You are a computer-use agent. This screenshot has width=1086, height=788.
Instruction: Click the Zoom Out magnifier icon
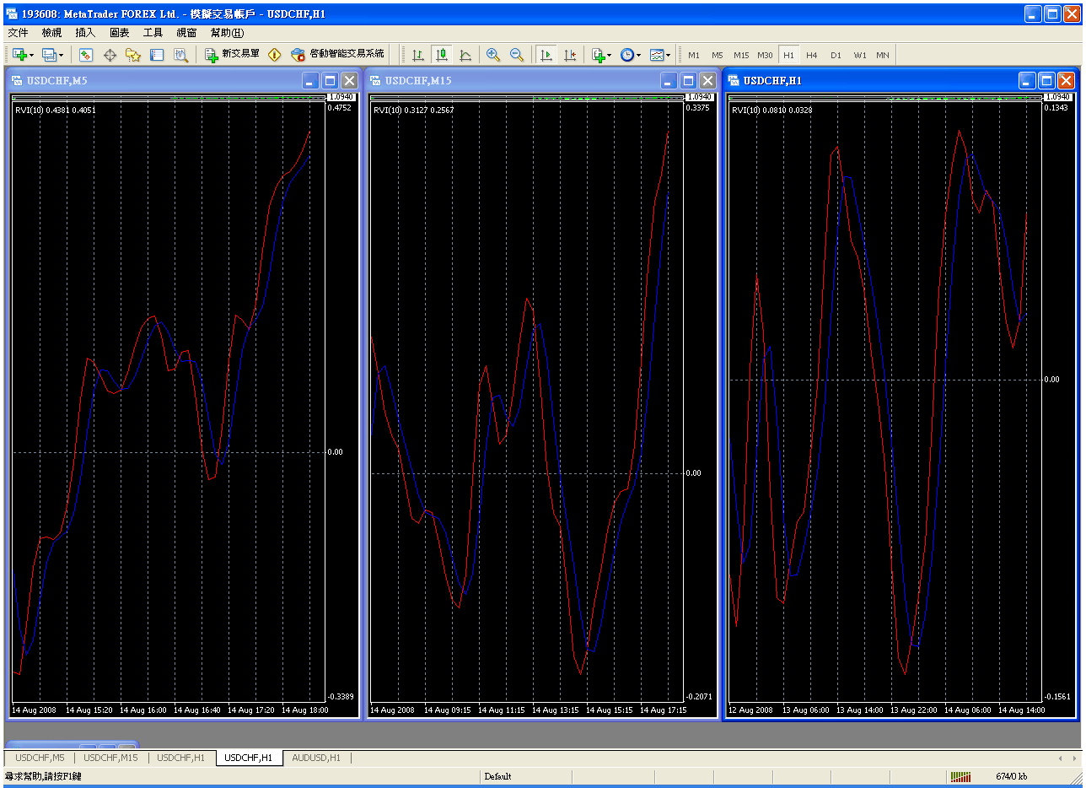517,55
